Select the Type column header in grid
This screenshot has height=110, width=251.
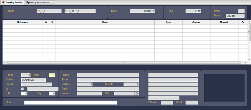pos(169,22)
